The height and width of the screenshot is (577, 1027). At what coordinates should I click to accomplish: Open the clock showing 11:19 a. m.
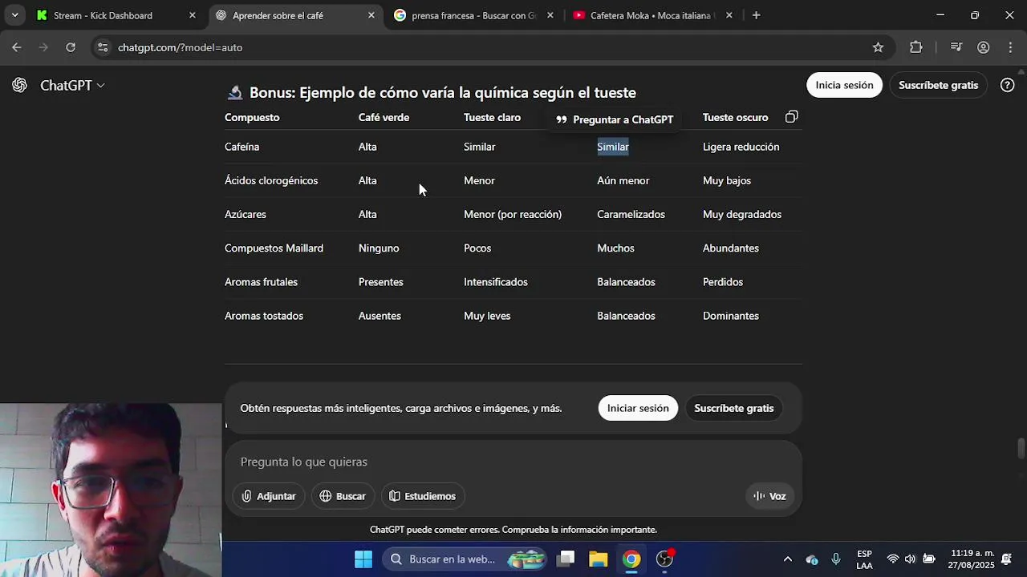(x=971, y=559)
